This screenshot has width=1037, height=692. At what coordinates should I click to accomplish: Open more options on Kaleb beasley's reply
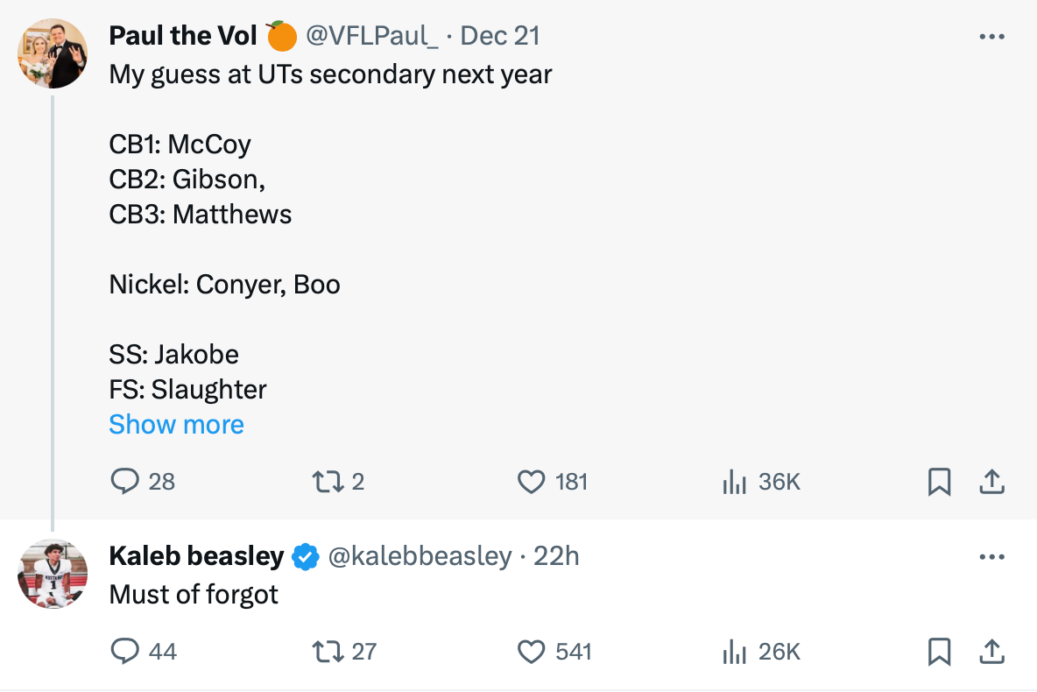[991, 557]
